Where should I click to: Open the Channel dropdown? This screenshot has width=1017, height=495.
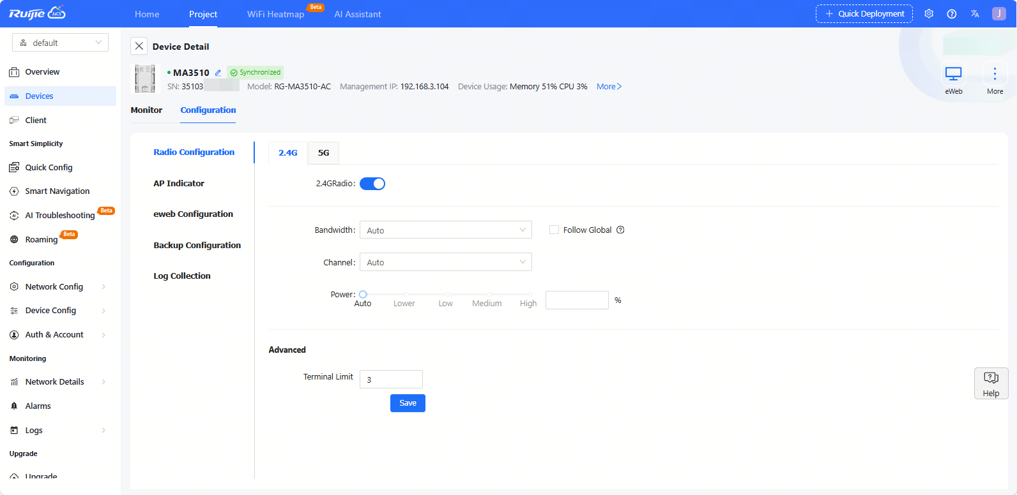[x=445, y=262]
